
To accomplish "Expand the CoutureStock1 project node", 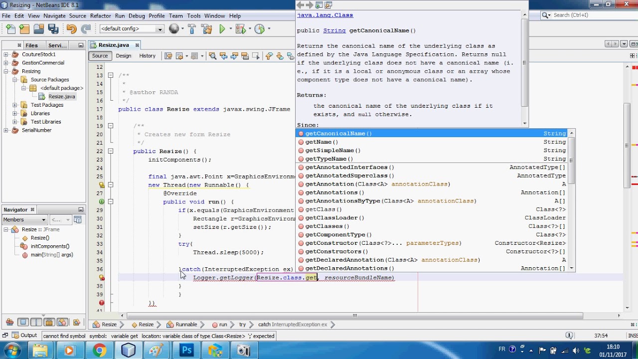I will (x=5, y=54).
